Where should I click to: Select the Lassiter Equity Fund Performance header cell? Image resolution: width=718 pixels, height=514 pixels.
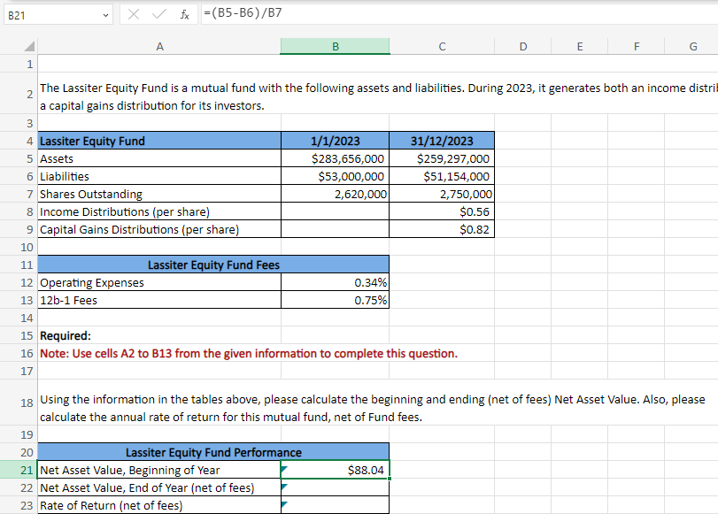pyautogui.click(x=213, y=452)
